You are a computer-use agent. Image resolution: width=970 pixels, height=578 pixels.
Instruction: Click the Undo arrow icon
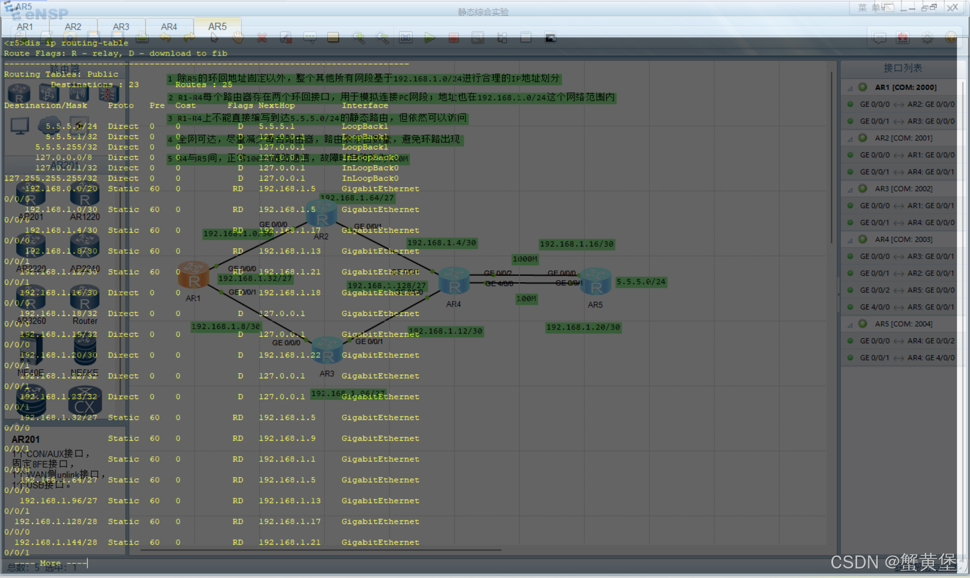[165, 38]
